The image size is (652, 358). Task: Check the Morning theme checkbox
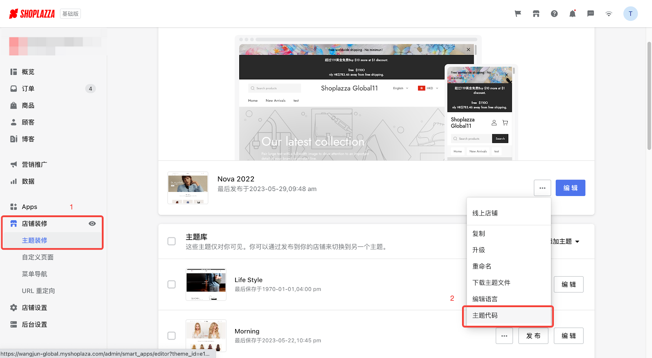click(x=172, y=336)
